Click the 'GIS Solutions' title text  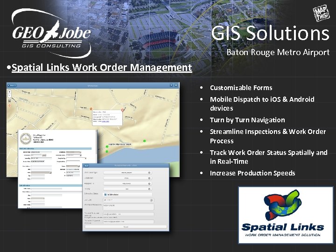pos(270,33)
